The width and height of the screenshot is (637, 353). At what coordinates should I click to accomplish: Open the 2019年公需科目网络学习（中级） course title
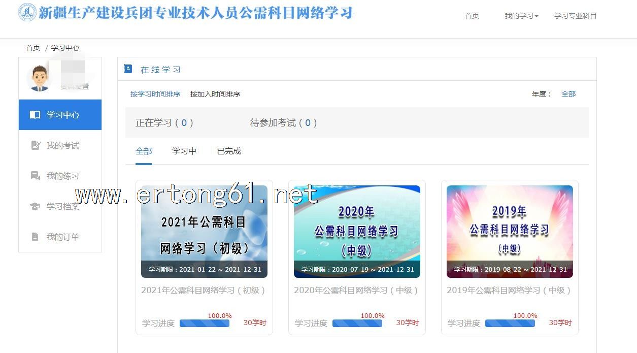[509, 291]
